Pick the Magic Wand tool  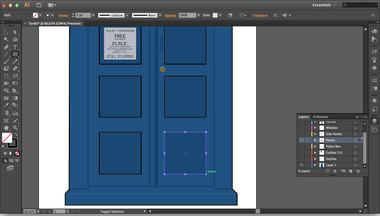point(6,39)
